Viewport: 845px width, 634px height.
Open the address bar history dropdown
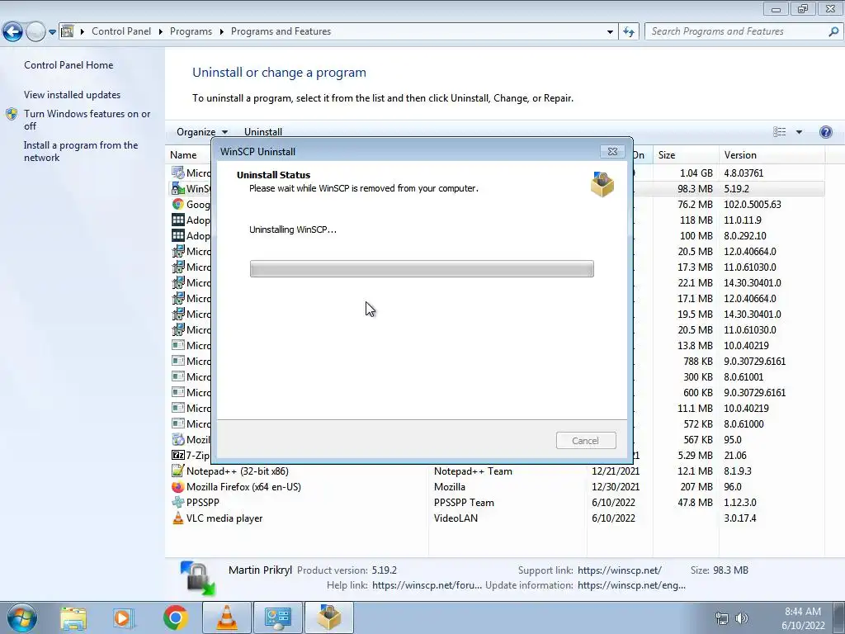tap(610, 32)
